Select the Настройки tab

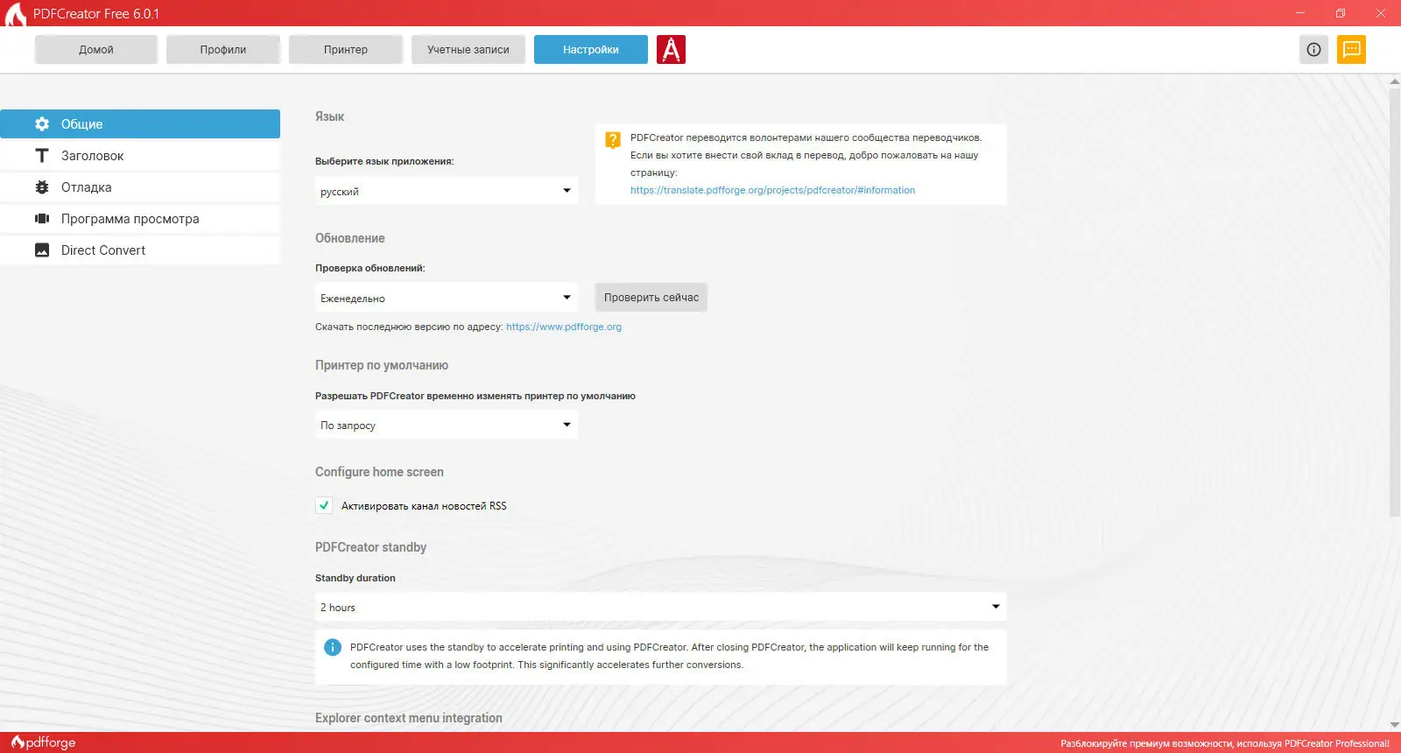591,50
